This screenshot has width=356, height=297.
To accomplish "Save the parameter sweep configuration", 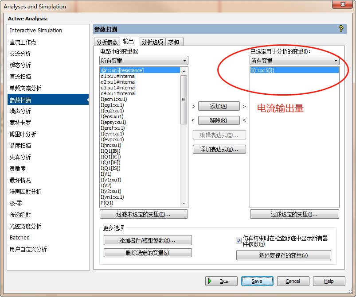I will coord(257,281).
